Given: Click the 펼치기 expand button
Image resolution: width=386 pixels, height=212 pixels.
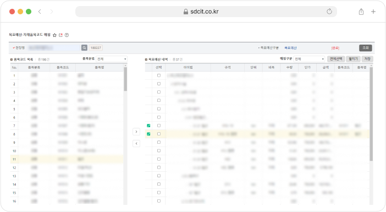Looking at the screenshot, I should point(353,59).
